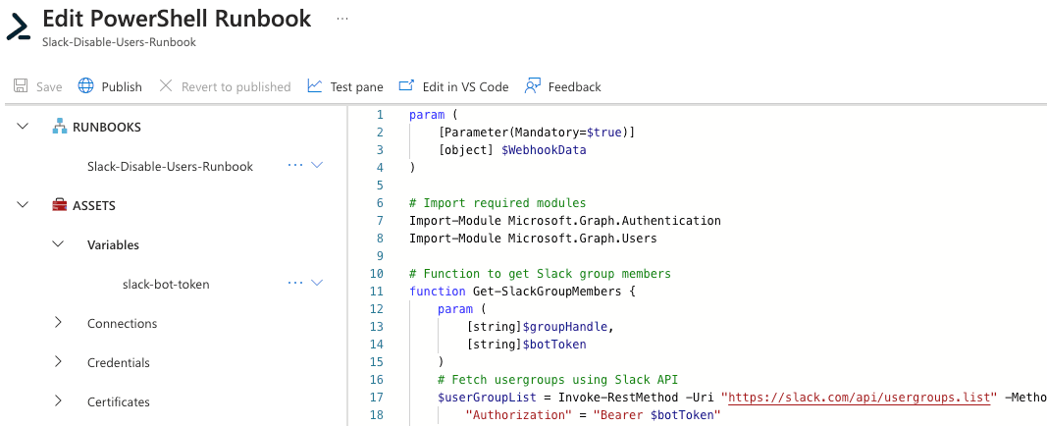Click "Invoke-RestMethod" on line 17

(x=617, y=398)
